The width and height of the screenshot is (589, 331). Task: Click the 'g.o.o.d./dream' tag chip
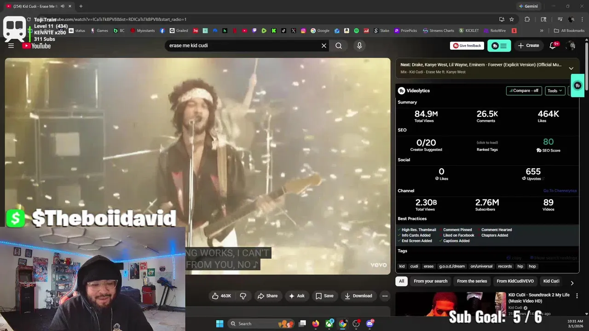coord(452,266)
